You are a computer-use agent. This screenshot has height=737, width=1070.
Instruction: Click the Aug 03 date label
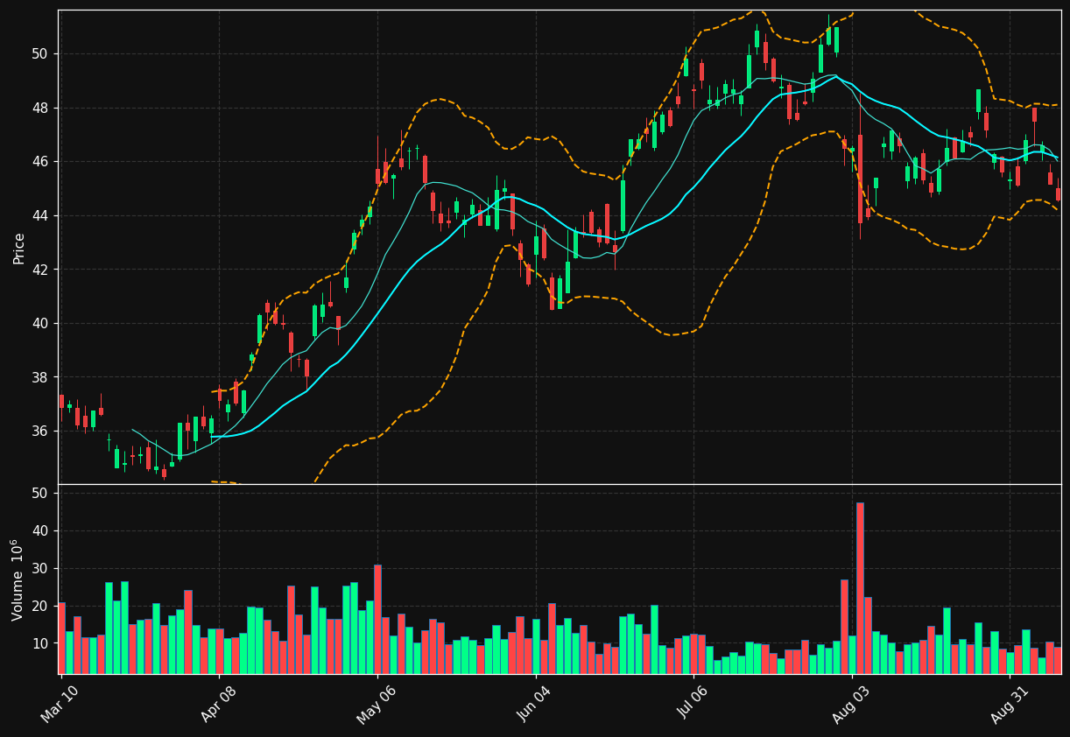coord(850,704)
